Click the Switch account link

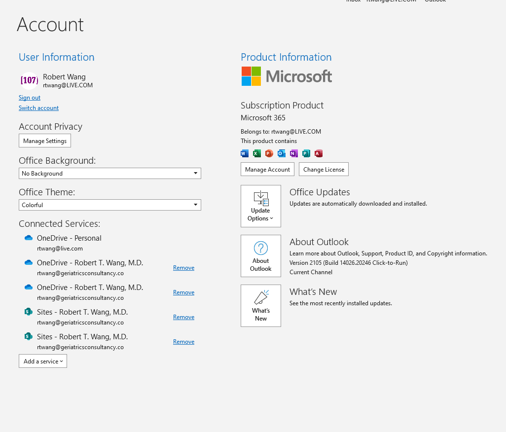coord(38,108)
